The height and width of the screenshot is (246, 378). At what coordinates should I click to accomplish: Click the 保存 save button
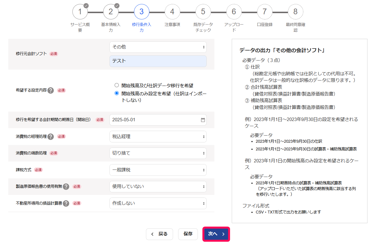click(188, 234)
